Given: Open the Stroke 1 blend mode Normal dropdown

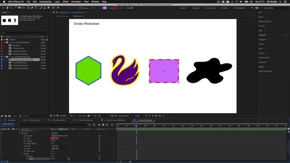Looking at the screenshot, I should [x=60, y=133].
